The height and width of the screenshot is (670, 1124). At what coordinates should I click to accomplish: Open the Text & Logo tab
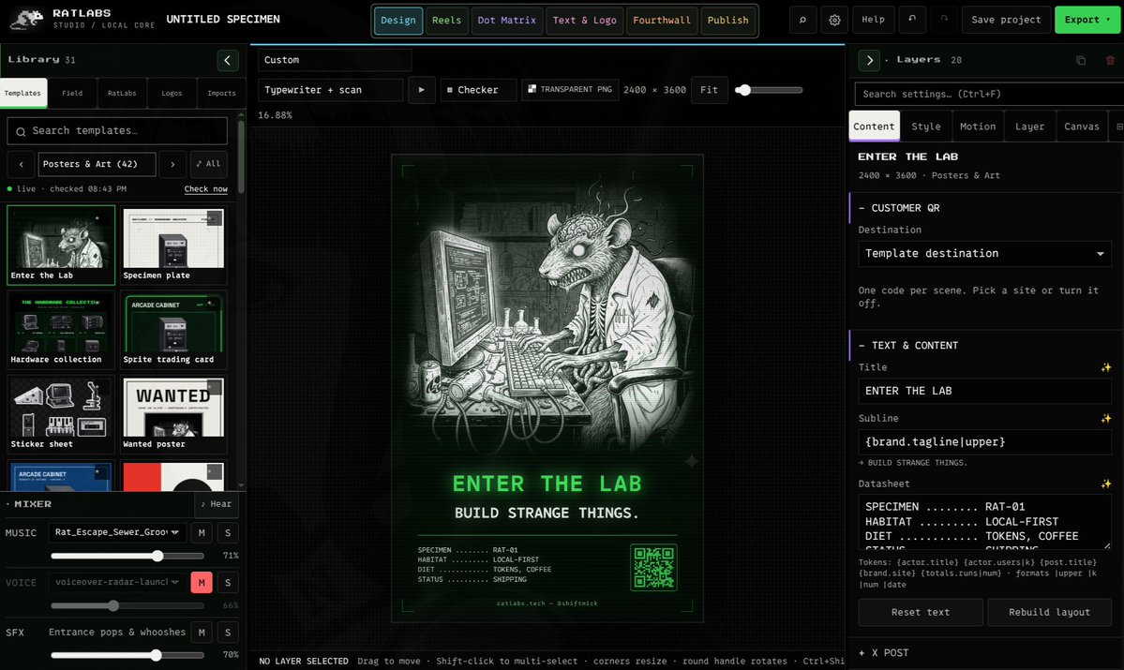click(x=584, y=20)
